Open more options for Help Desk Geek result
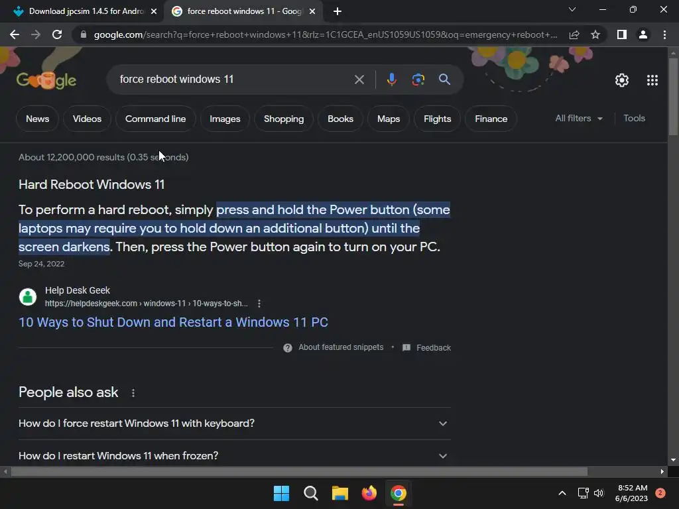The width and height of the screenshot is (679, 509). pyautogui.click(x=259, y=304)
